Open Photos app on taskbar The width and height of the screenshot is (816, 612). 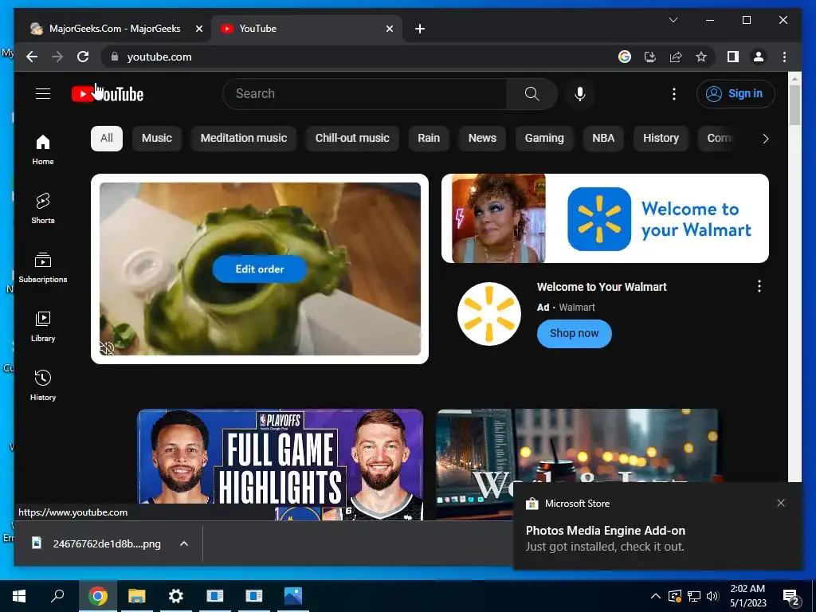[293, 596]
